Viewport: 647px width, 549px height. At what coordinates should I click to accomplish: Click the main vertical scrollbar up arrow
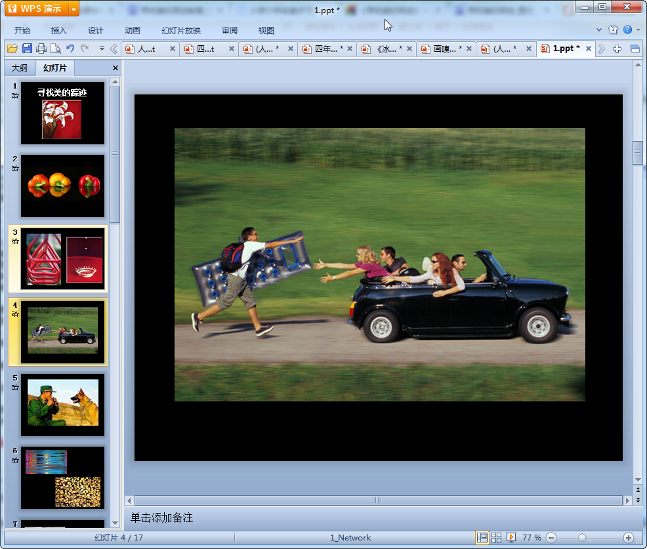tap(638, 65)
